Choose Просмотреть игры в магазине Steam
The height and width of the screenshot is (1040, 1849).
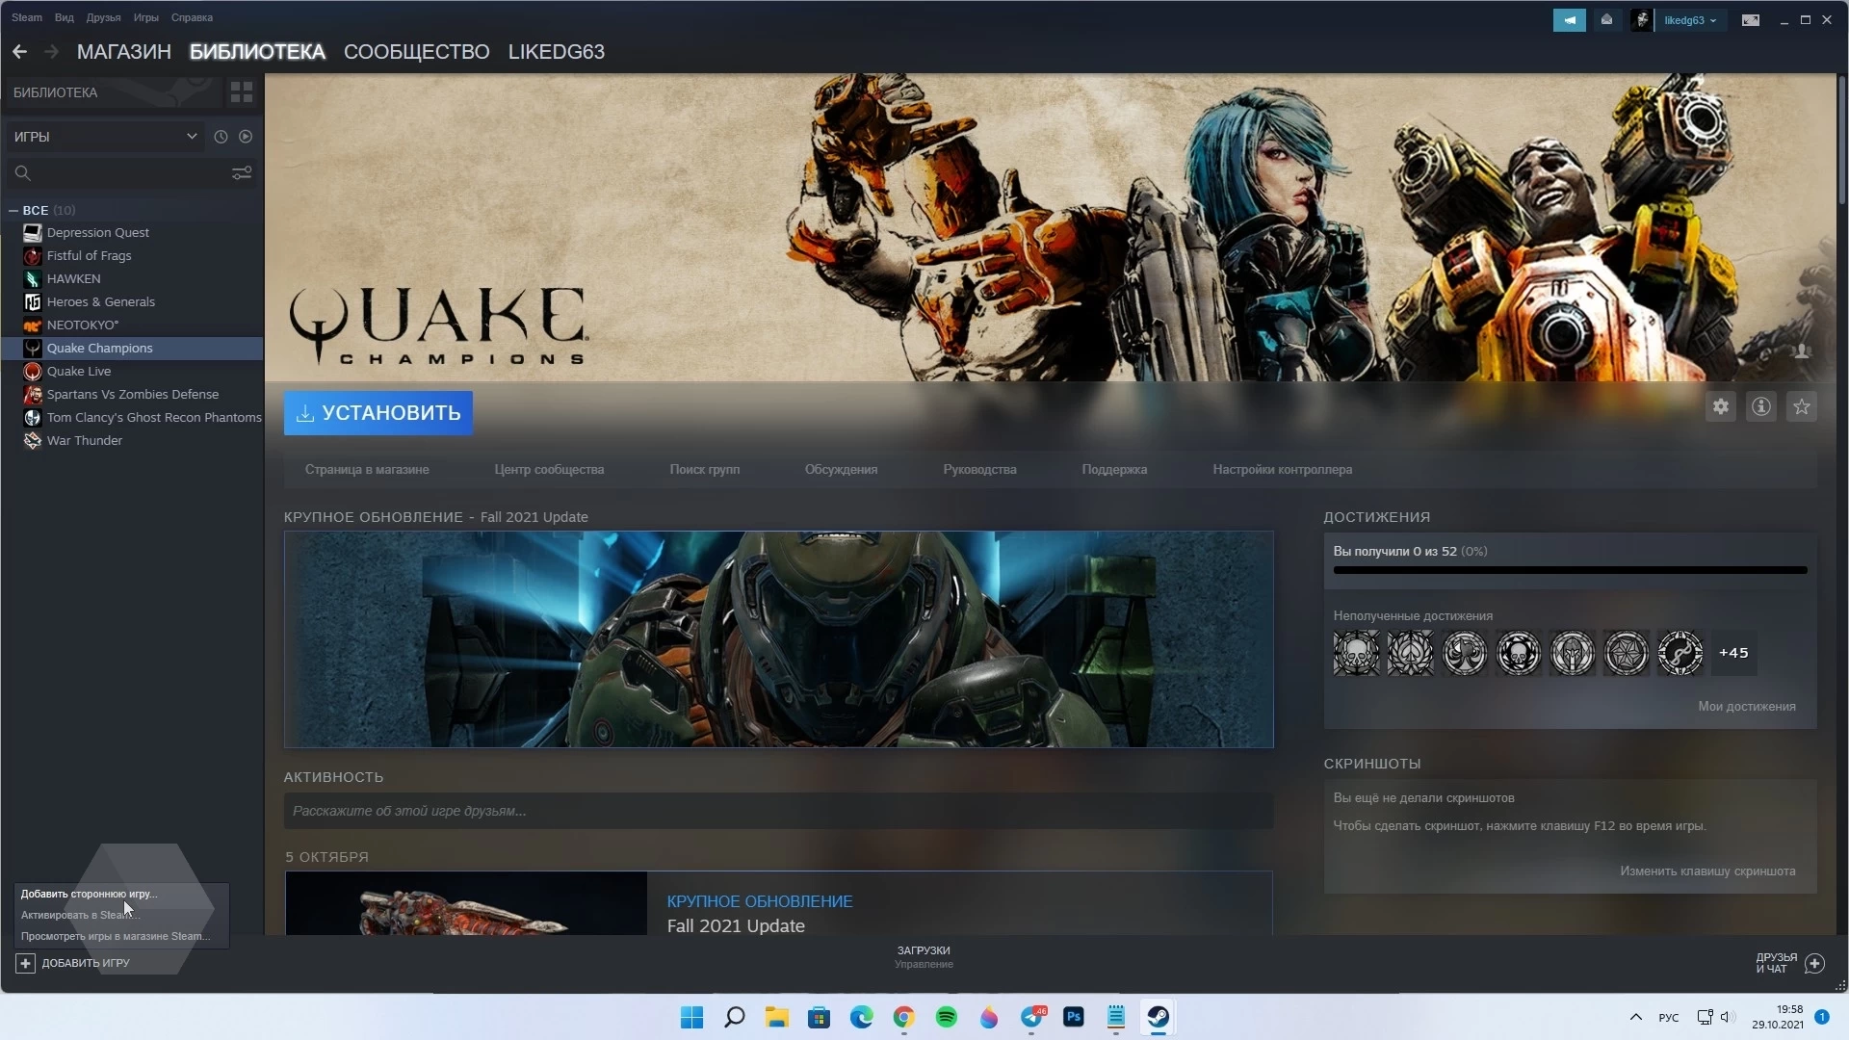(x=116, y=936)
